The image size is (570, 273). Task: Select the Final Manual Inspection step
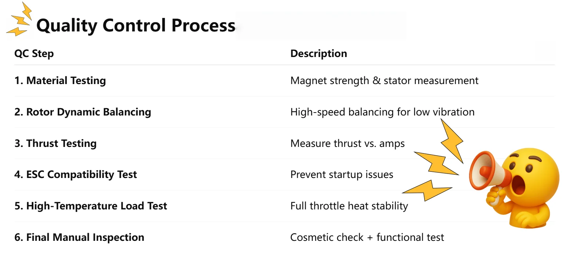(x=79, y=237)
